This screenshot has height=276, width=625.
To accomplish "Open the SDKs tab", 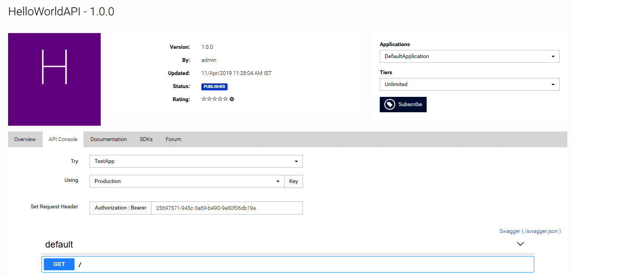I will 146,140.
